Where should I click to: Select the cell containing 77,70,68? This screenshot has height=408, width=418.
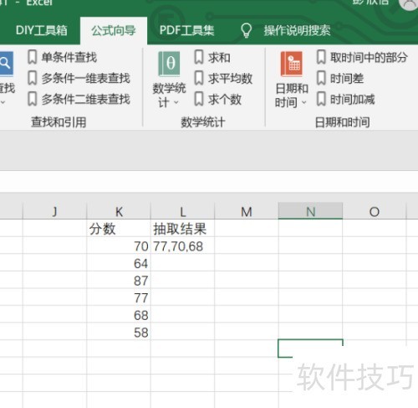click(182, 246)
